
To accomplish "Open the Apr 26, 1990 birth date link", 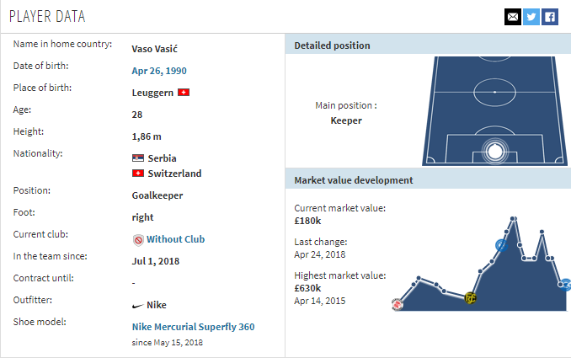I will pos(159,71).
